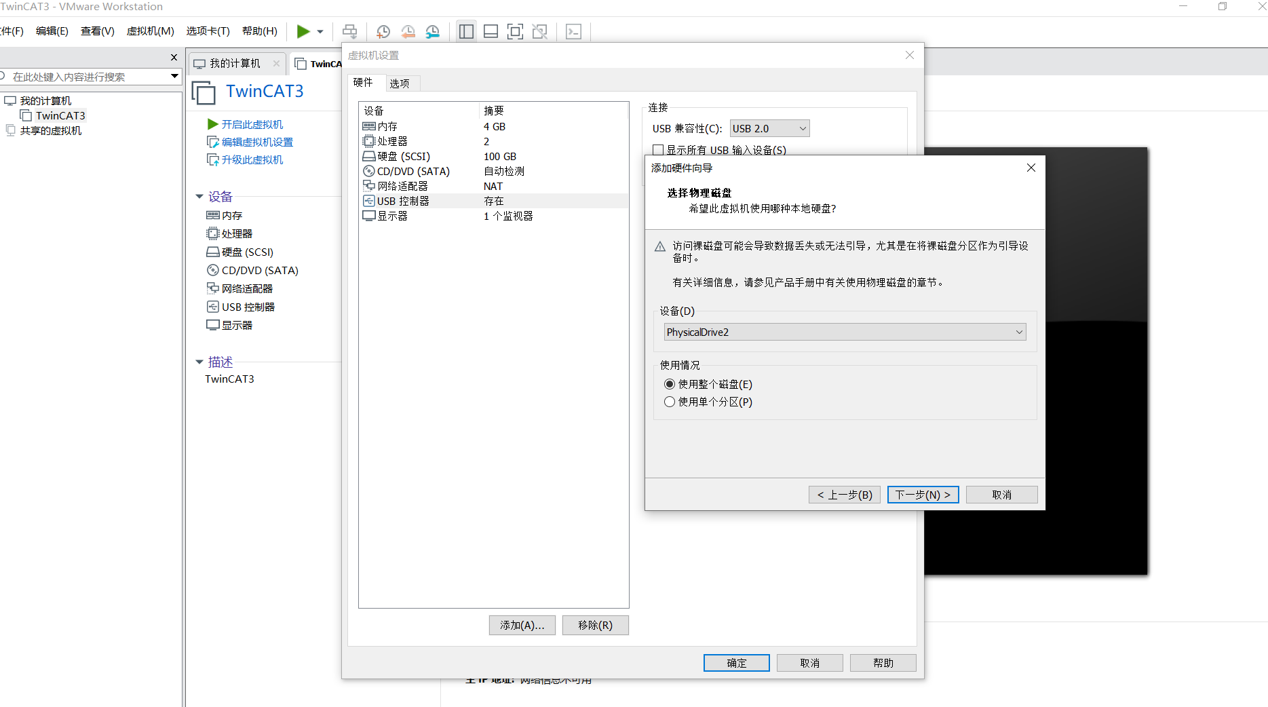1268x707 pixels.
Task: Select the USB 控制器 device in settings list
Action: (402, 200)
